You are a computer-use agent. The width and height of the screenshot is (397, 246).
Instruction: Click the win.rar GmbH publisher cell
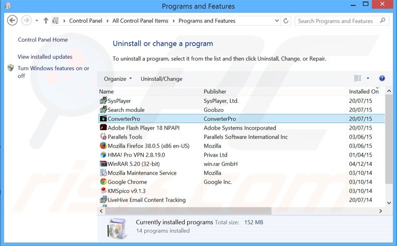tap(221, 164)
